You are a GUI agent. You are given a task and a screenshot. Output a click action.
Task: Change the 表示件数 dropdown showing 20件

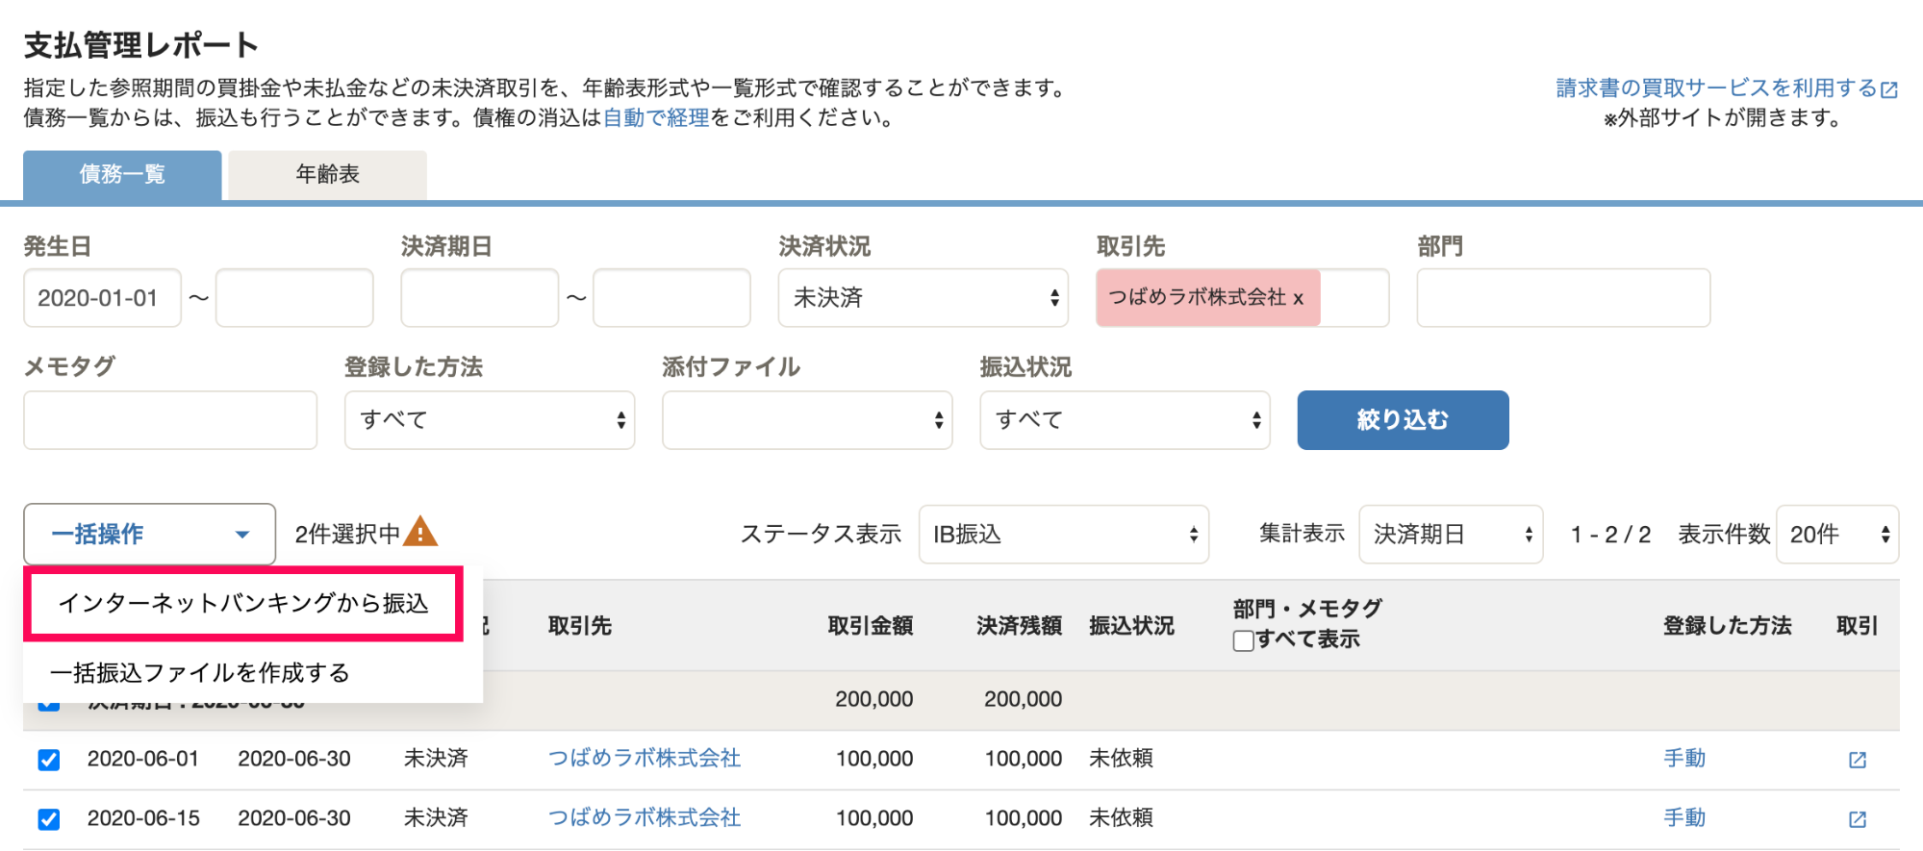1837,534
